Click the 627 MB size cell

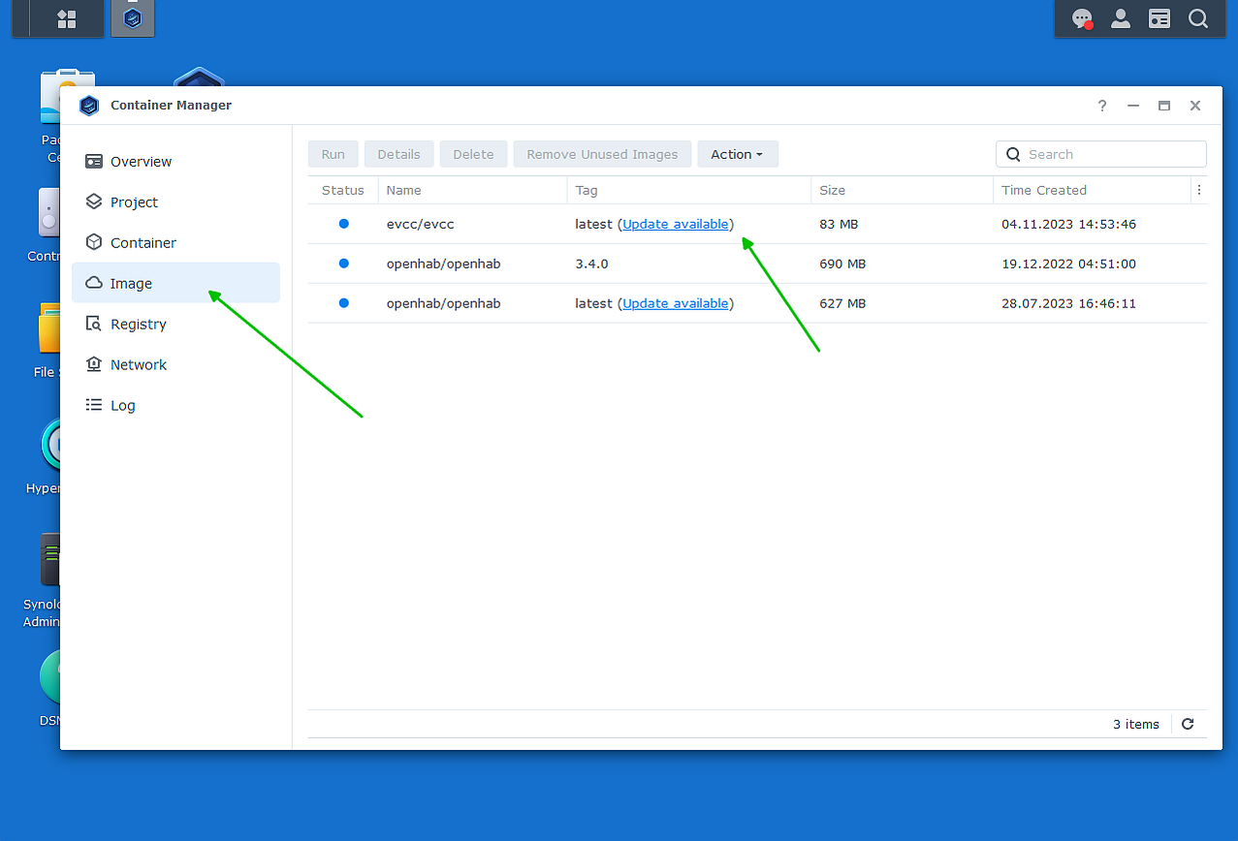tap(842, 303)
